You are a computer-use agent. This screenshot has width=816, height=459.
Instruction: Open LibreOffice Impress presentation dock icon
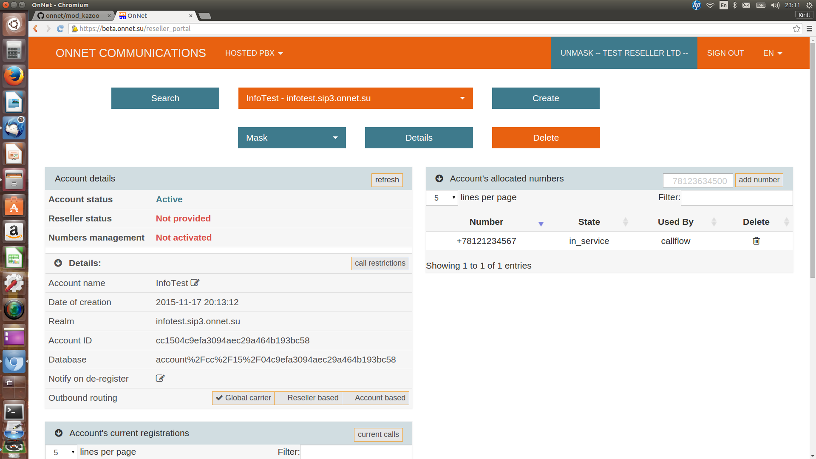14,154
